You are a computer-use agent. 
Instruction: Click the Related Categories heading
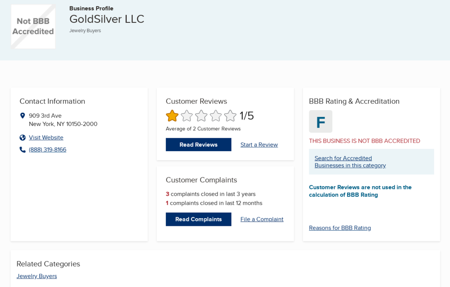click(48, 264)
